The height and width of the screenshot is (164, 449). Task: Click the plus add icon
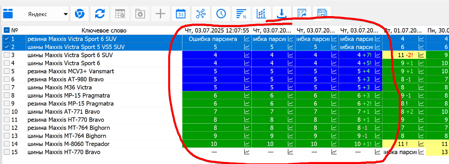coord(161,14)
